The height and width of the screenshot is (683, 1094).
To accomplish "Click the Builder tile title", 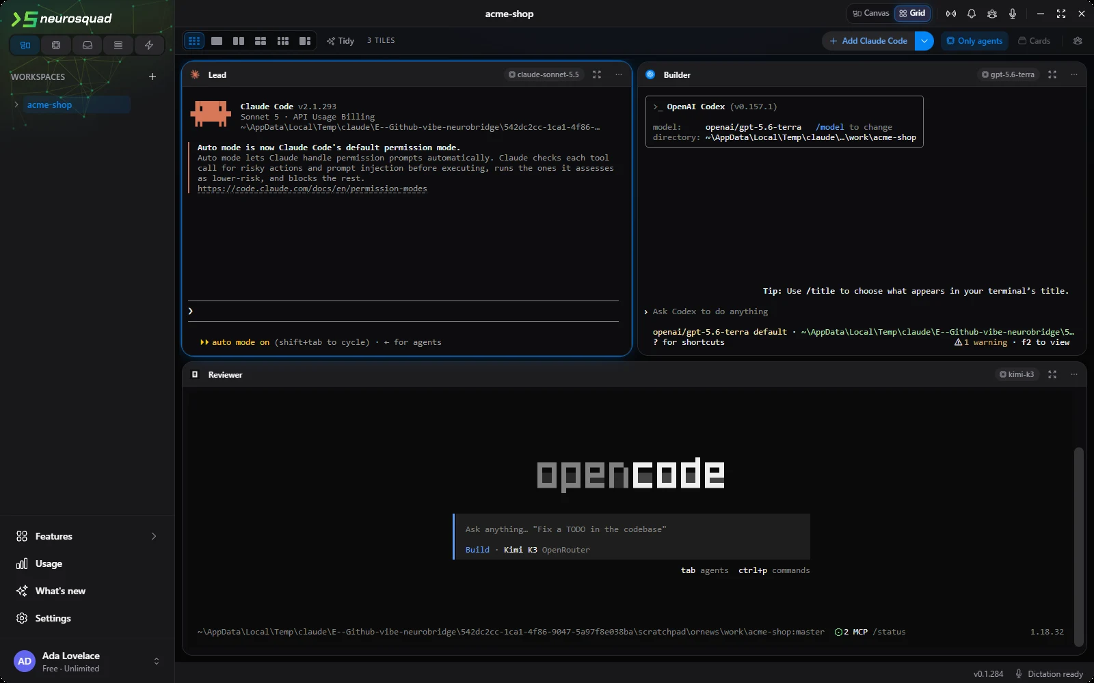I will pyautogui.click(x=677, y=74).
